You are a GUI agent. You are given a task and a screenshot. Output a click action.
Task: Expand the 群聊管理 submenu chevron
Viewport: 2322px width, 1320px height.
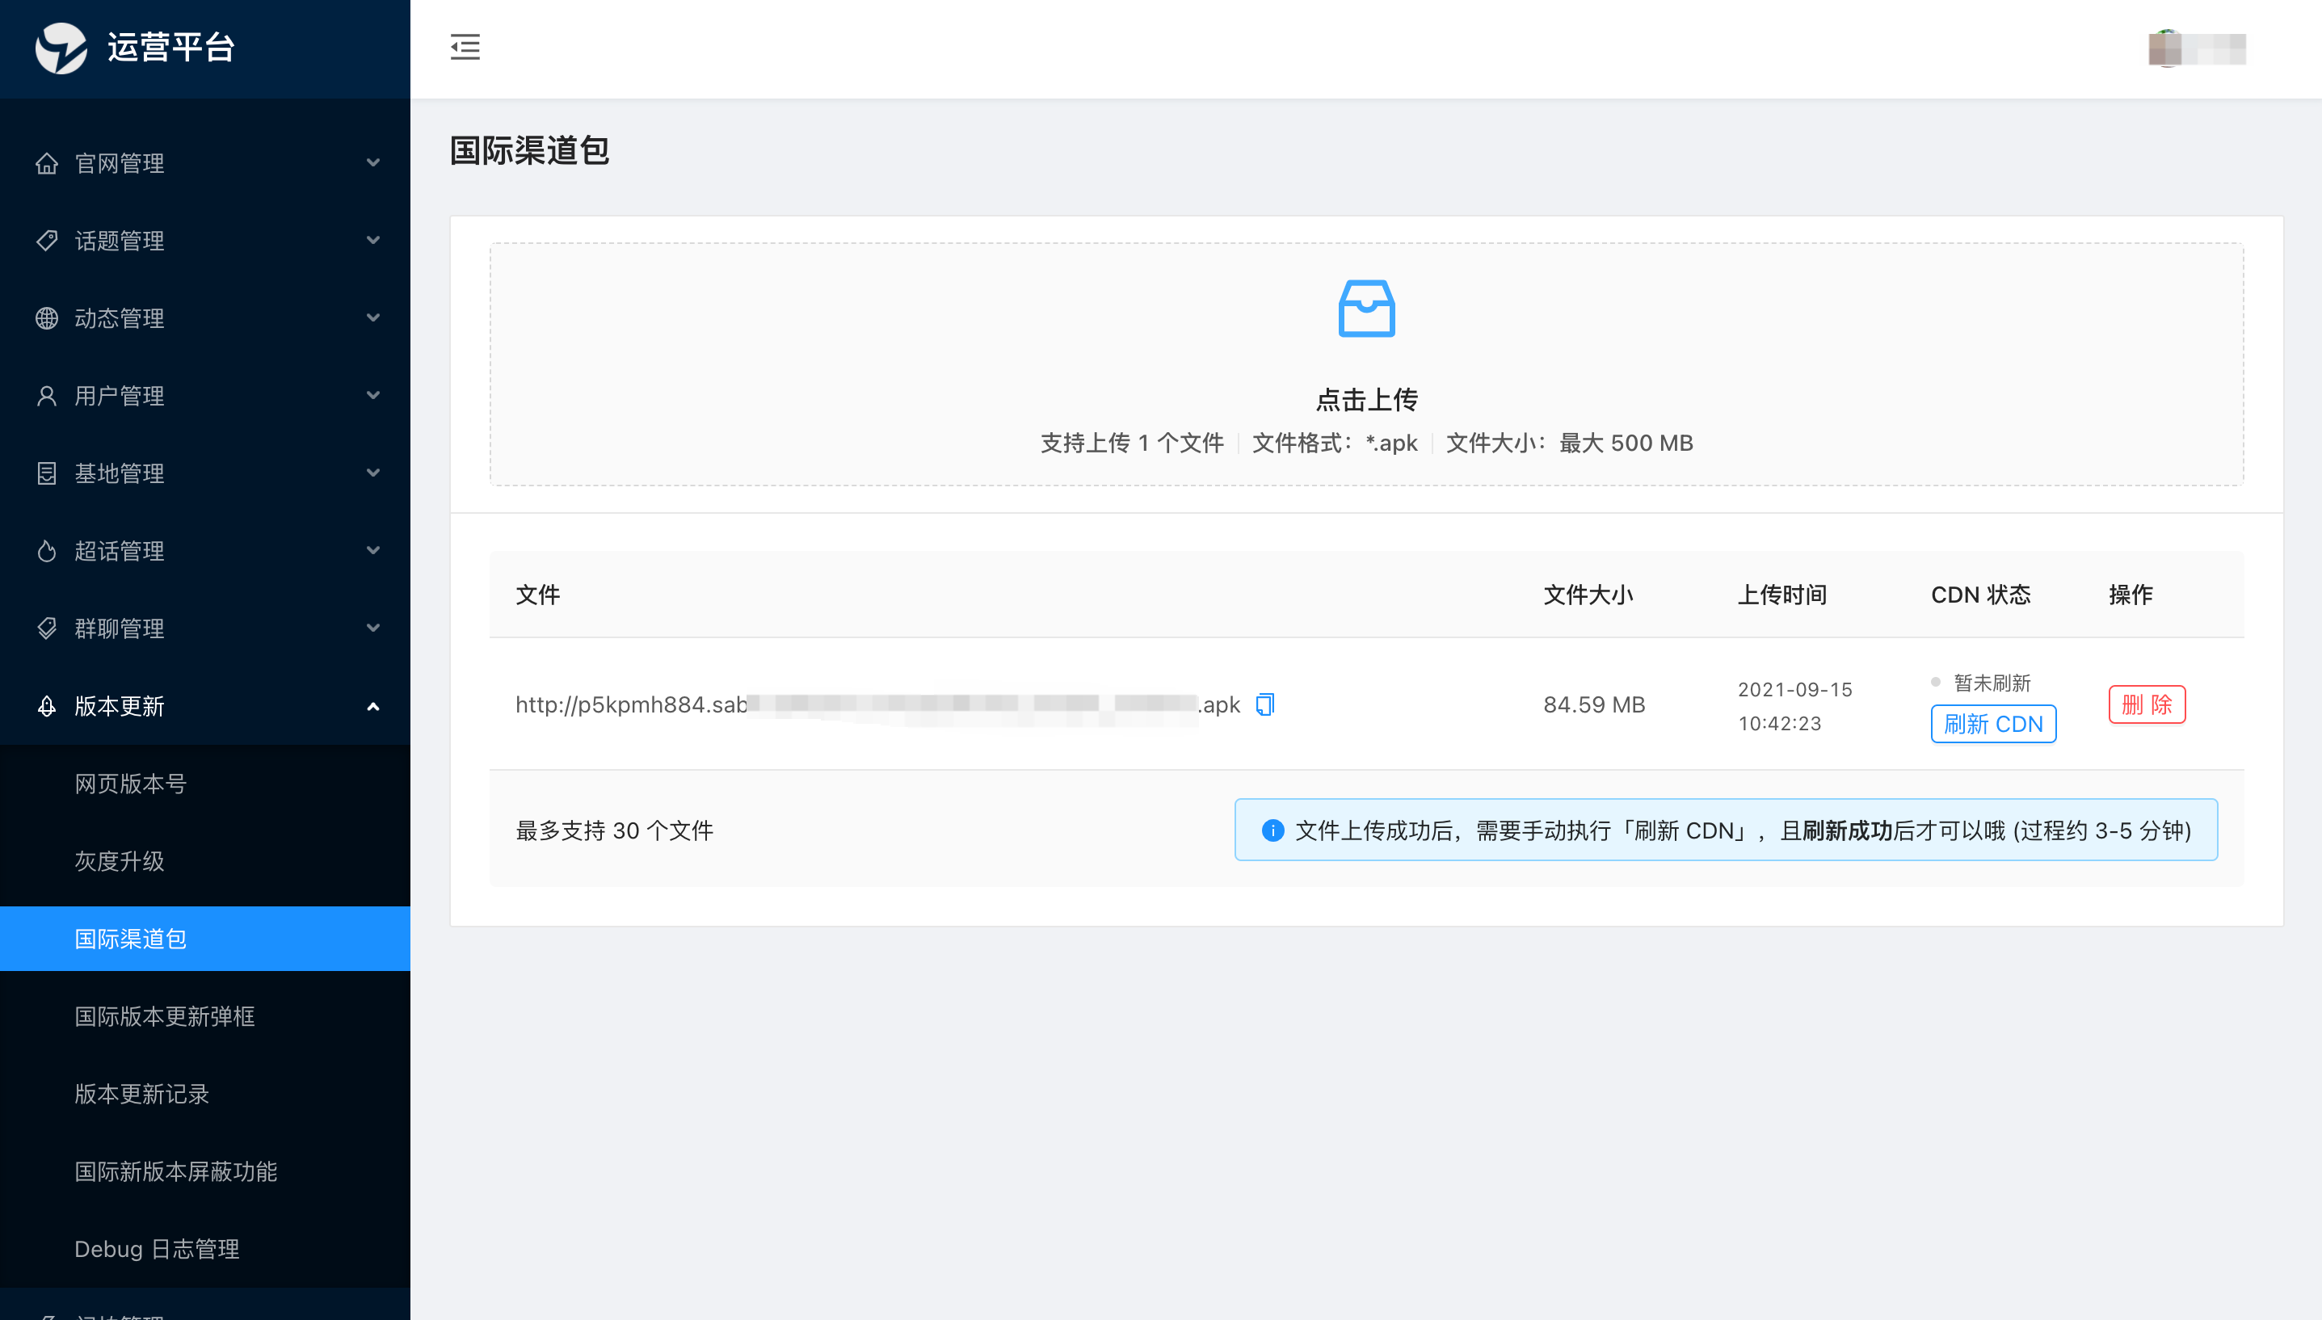coord(372,628)
